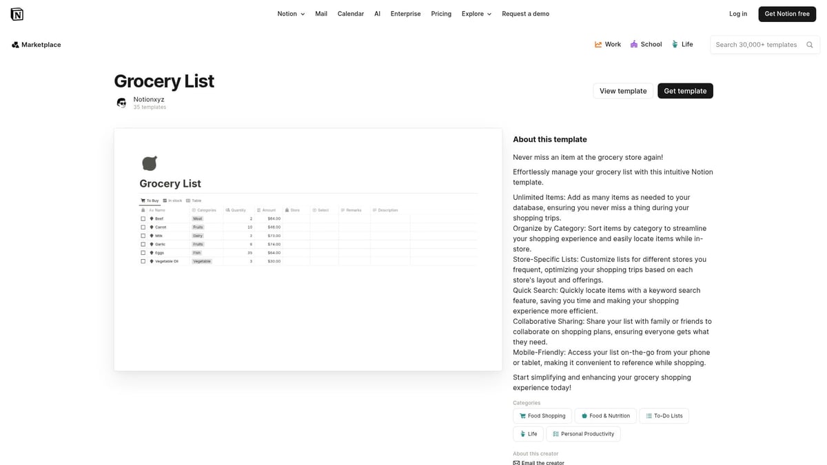
Task: Open the Pricing menu item
Action: tap(440, 13)
